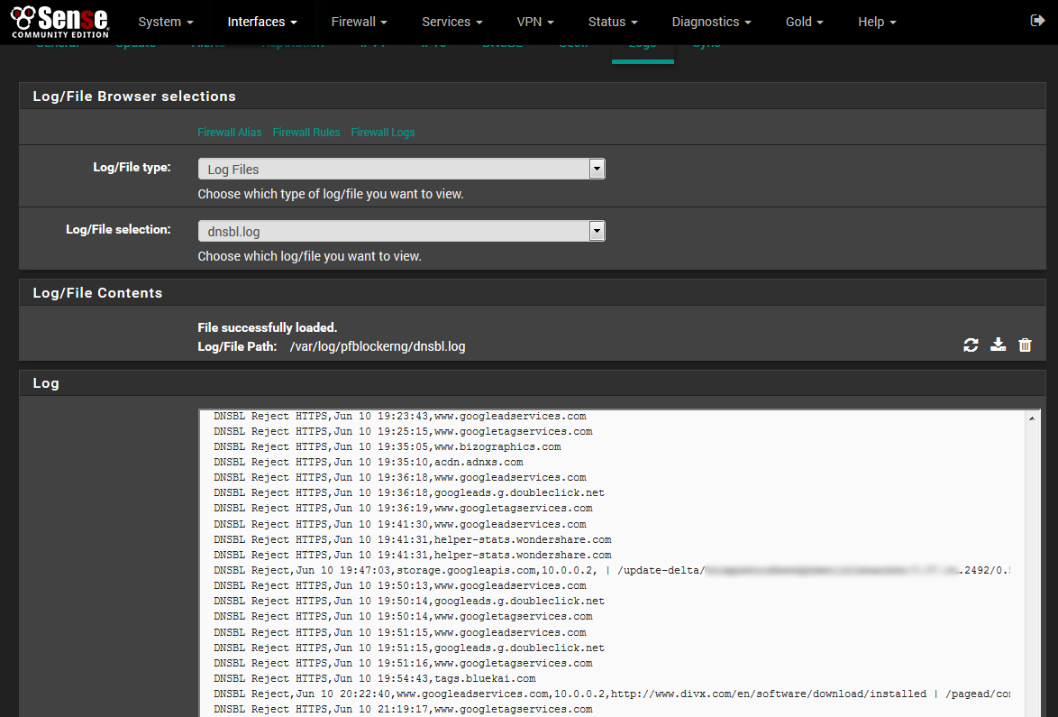Open the VPN menu
The width and height of the screenshot is (1058, 717).
pyautogui.click(x=535, y=22)
